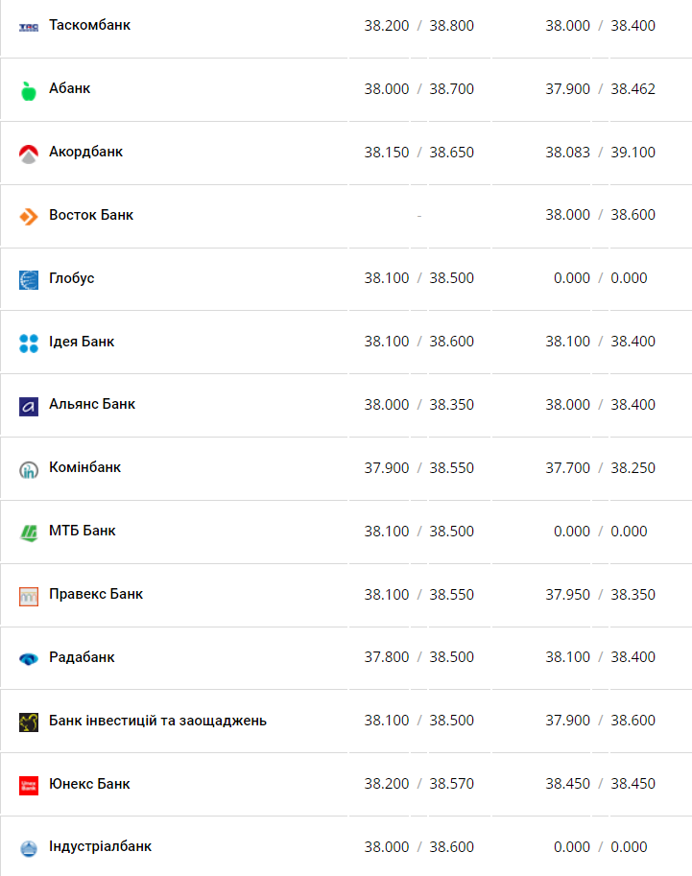
Task: Select the Альянс Банк logo icon
Action: (29, 407)
